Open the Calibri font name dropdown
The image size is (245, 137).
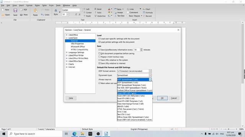pos(81,10)
